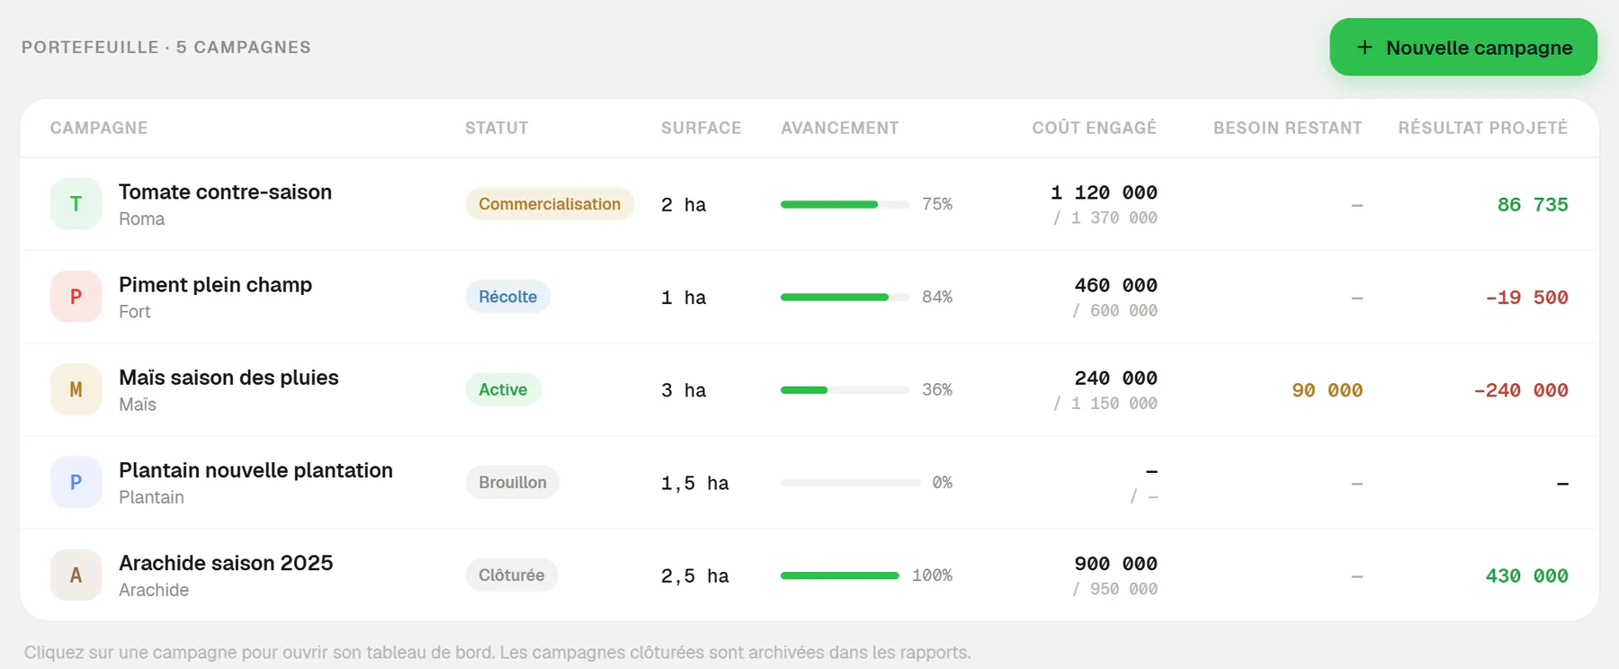Open the Tomate contre-saison campaign
The image size is (1619, 669).
pos(809,204)
